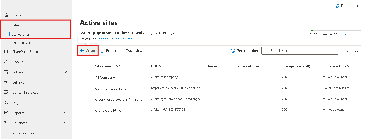369x139 pixels.
Task: Click the Create button
Action: click(x=88, y=51)
